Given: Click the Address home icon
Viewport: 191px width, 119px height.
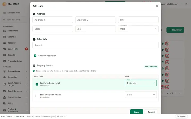Looking at the screenshot, I should click(x=34, y=14).
